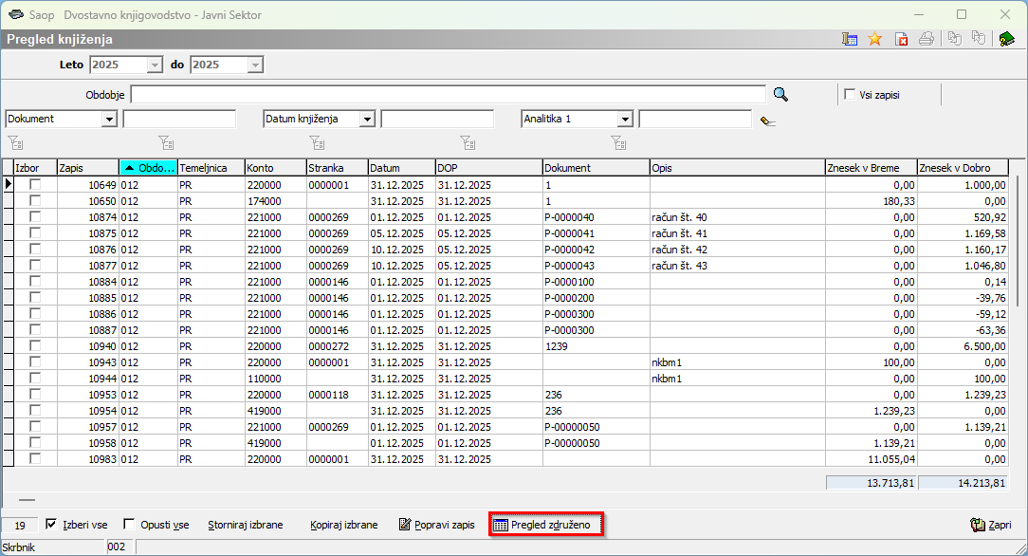Click the Zapri close-door icon

pyautogui.click(x=978, y=525)
